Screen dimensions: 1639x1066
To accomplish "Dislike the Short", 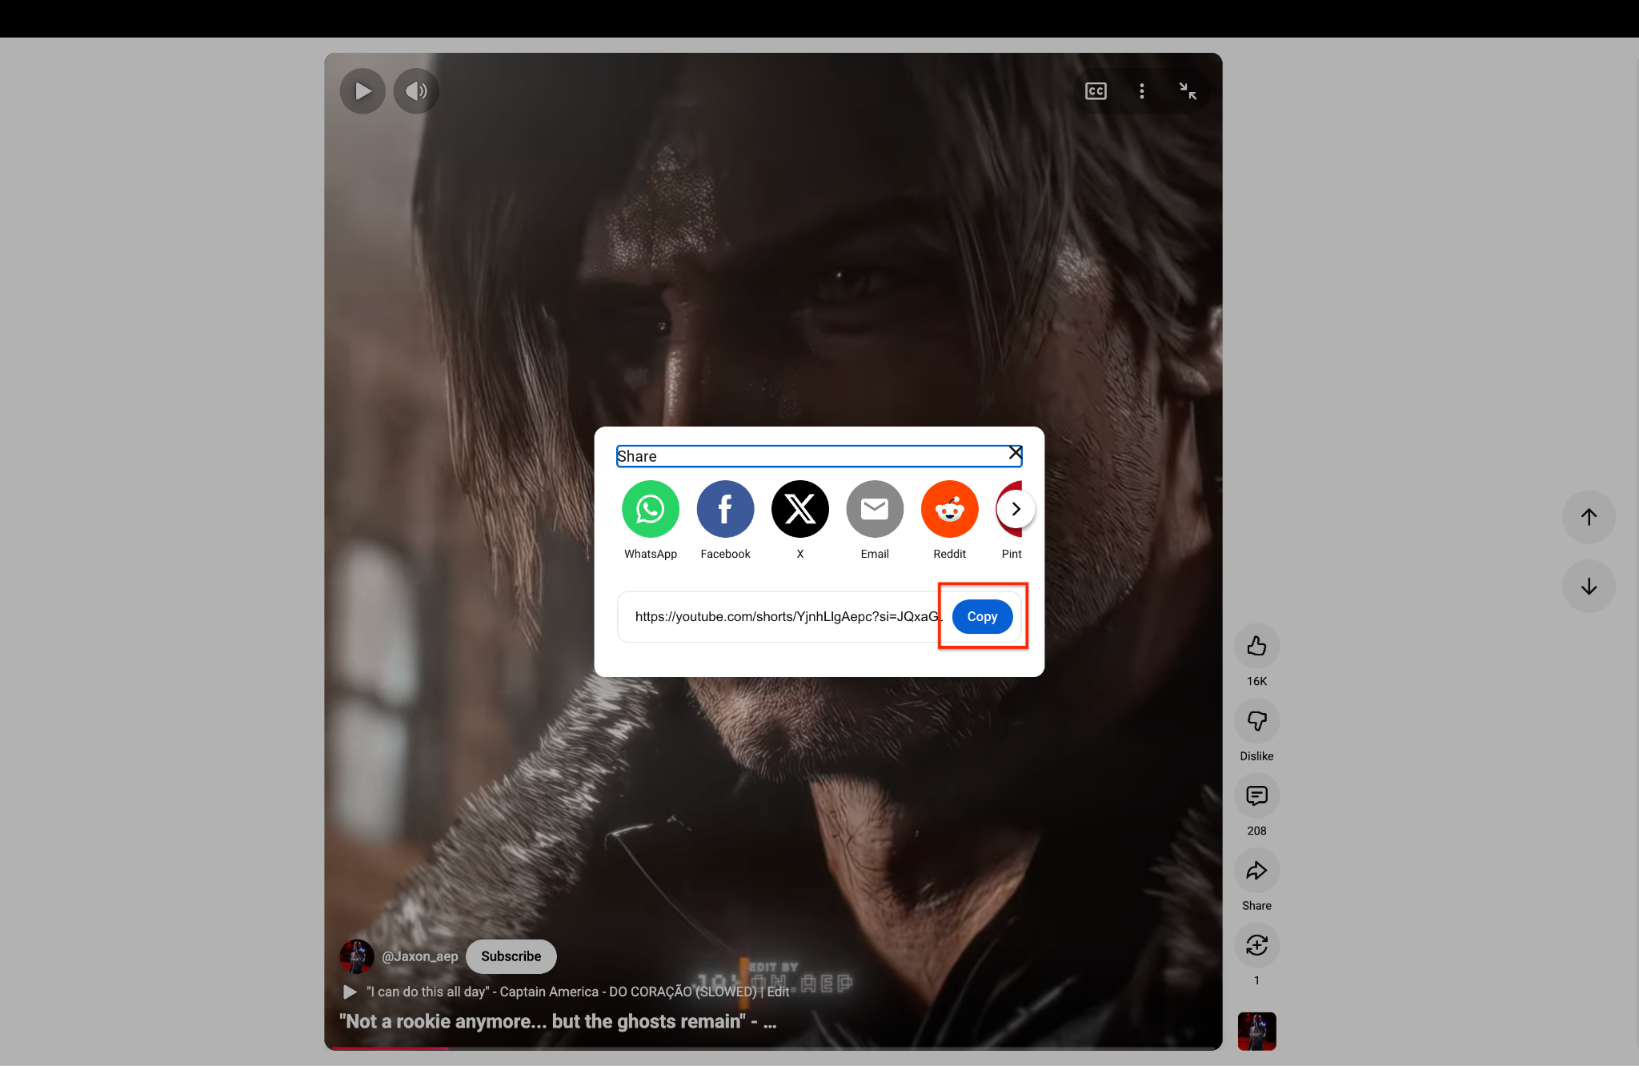I will (x=1256, y=721).
